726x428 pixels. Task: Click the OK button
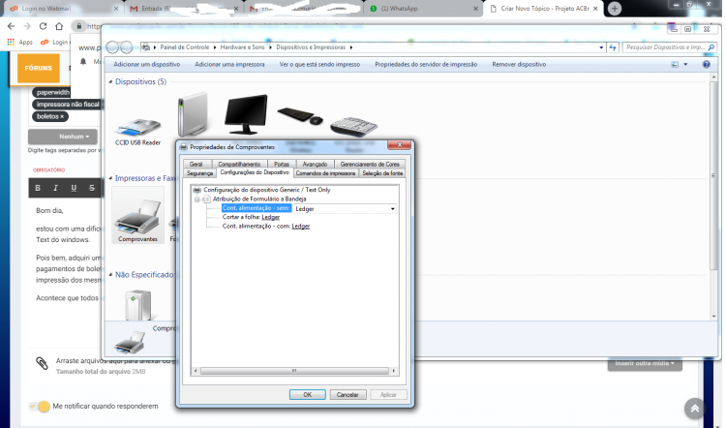click(x=308, y=395)
